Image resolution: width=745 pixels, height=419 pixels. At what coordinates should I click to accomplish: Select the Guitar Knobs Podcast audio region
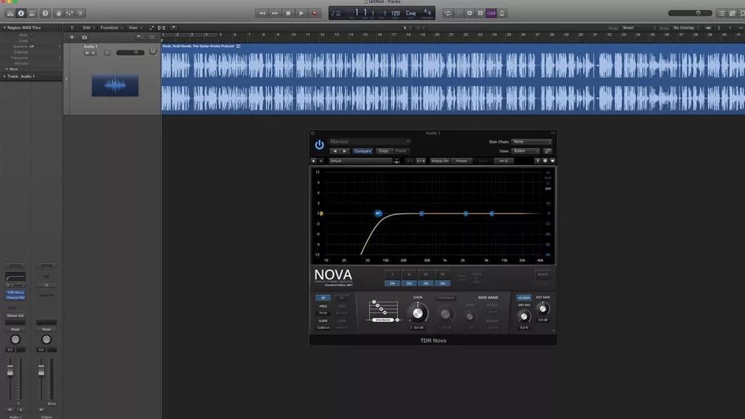point(453,79)
